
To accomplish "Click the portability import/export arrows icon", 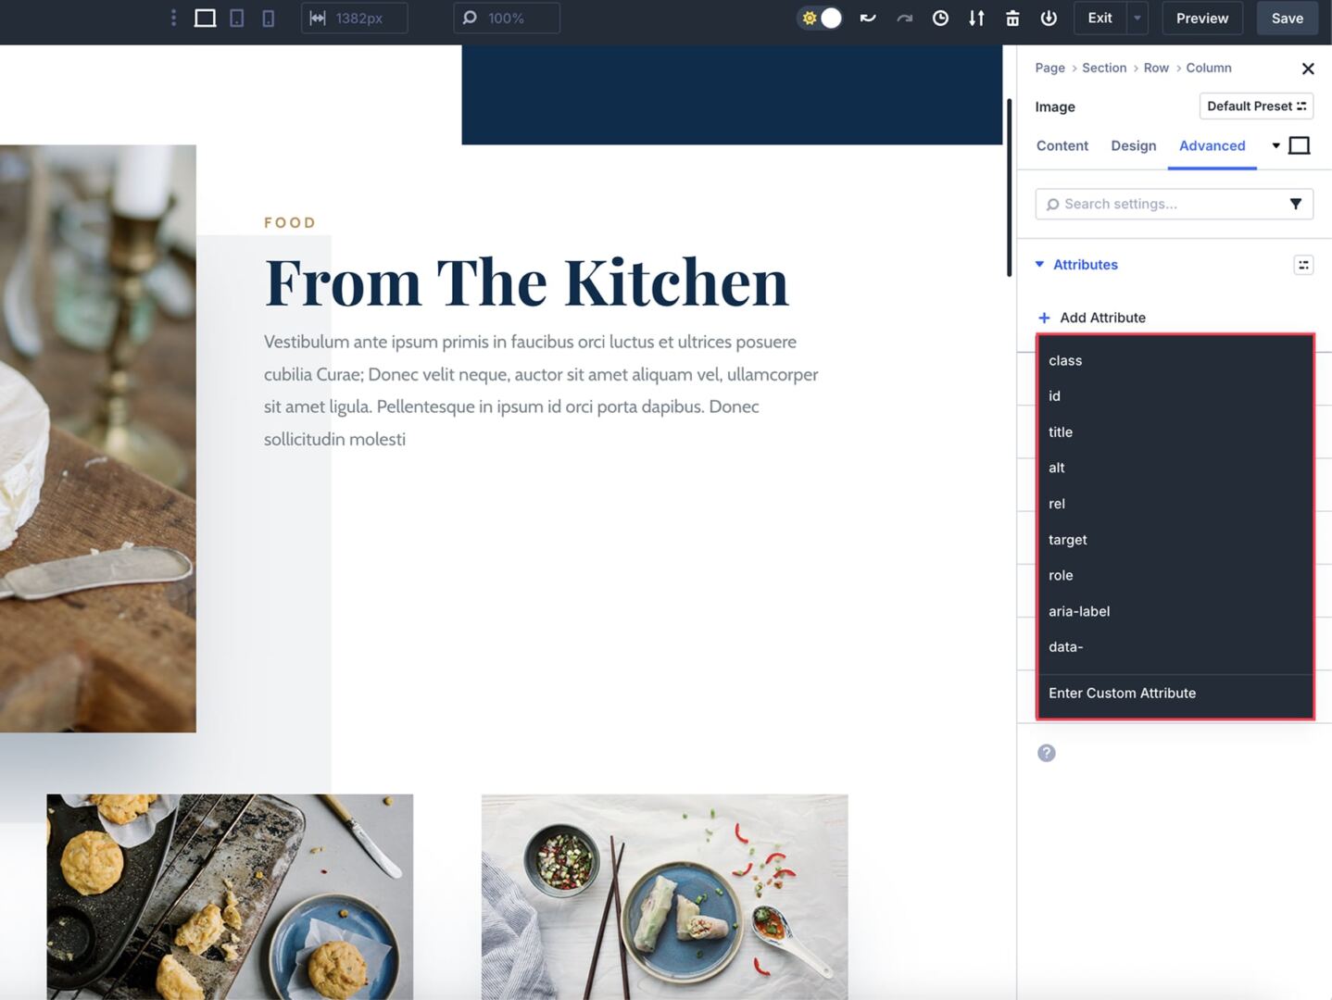I will pos(976,19).
